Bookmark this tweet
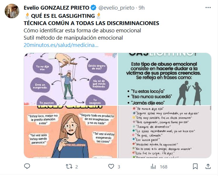219x176 pixels. pyautogui.click(x=195, y=166)
